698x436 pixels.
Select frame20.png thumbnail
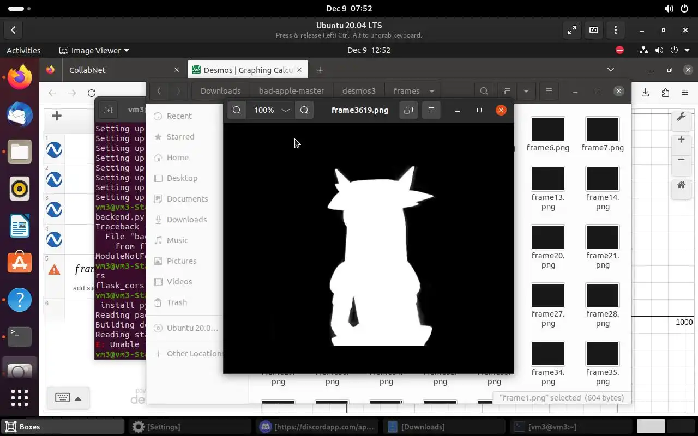pos(548,238)
